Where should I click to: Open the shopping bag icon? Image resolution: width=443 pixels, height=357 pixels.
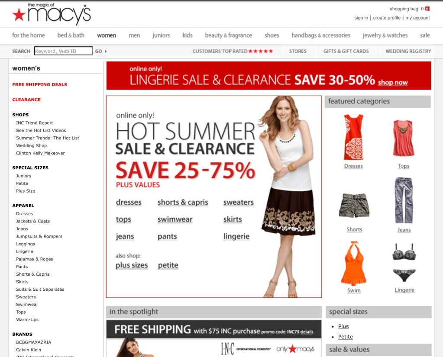click(427, 9)
